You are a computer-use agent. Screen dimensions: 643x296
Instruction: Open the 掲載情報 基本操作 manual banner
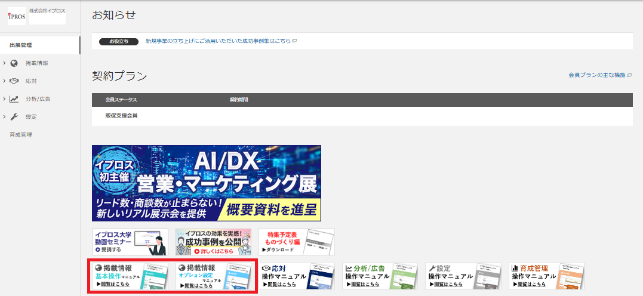tap(130, 276)
